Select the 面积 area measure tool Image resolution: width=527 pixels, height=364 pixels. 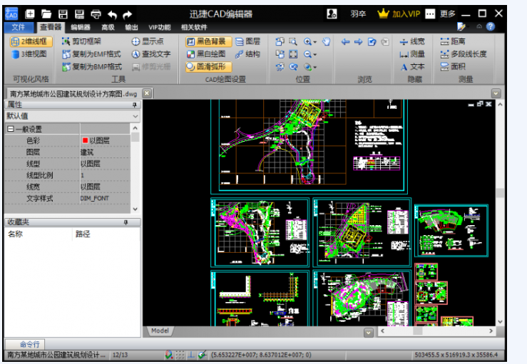452,66
